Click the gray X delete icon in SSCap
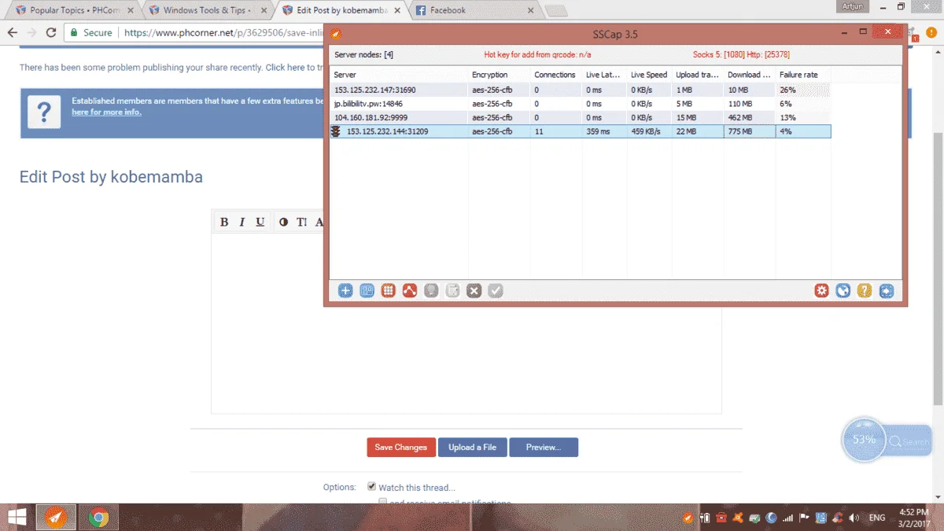The image size is (944, 531). point(474,290)
